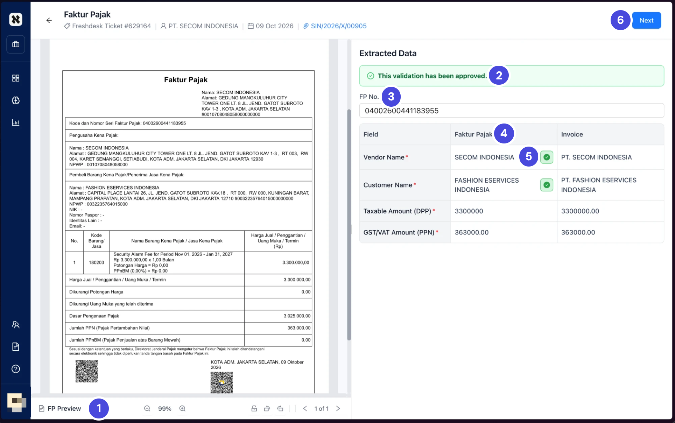Click the user avatar in the sidebar
Viewport: 675px width, 423px height.
[16, 403]
